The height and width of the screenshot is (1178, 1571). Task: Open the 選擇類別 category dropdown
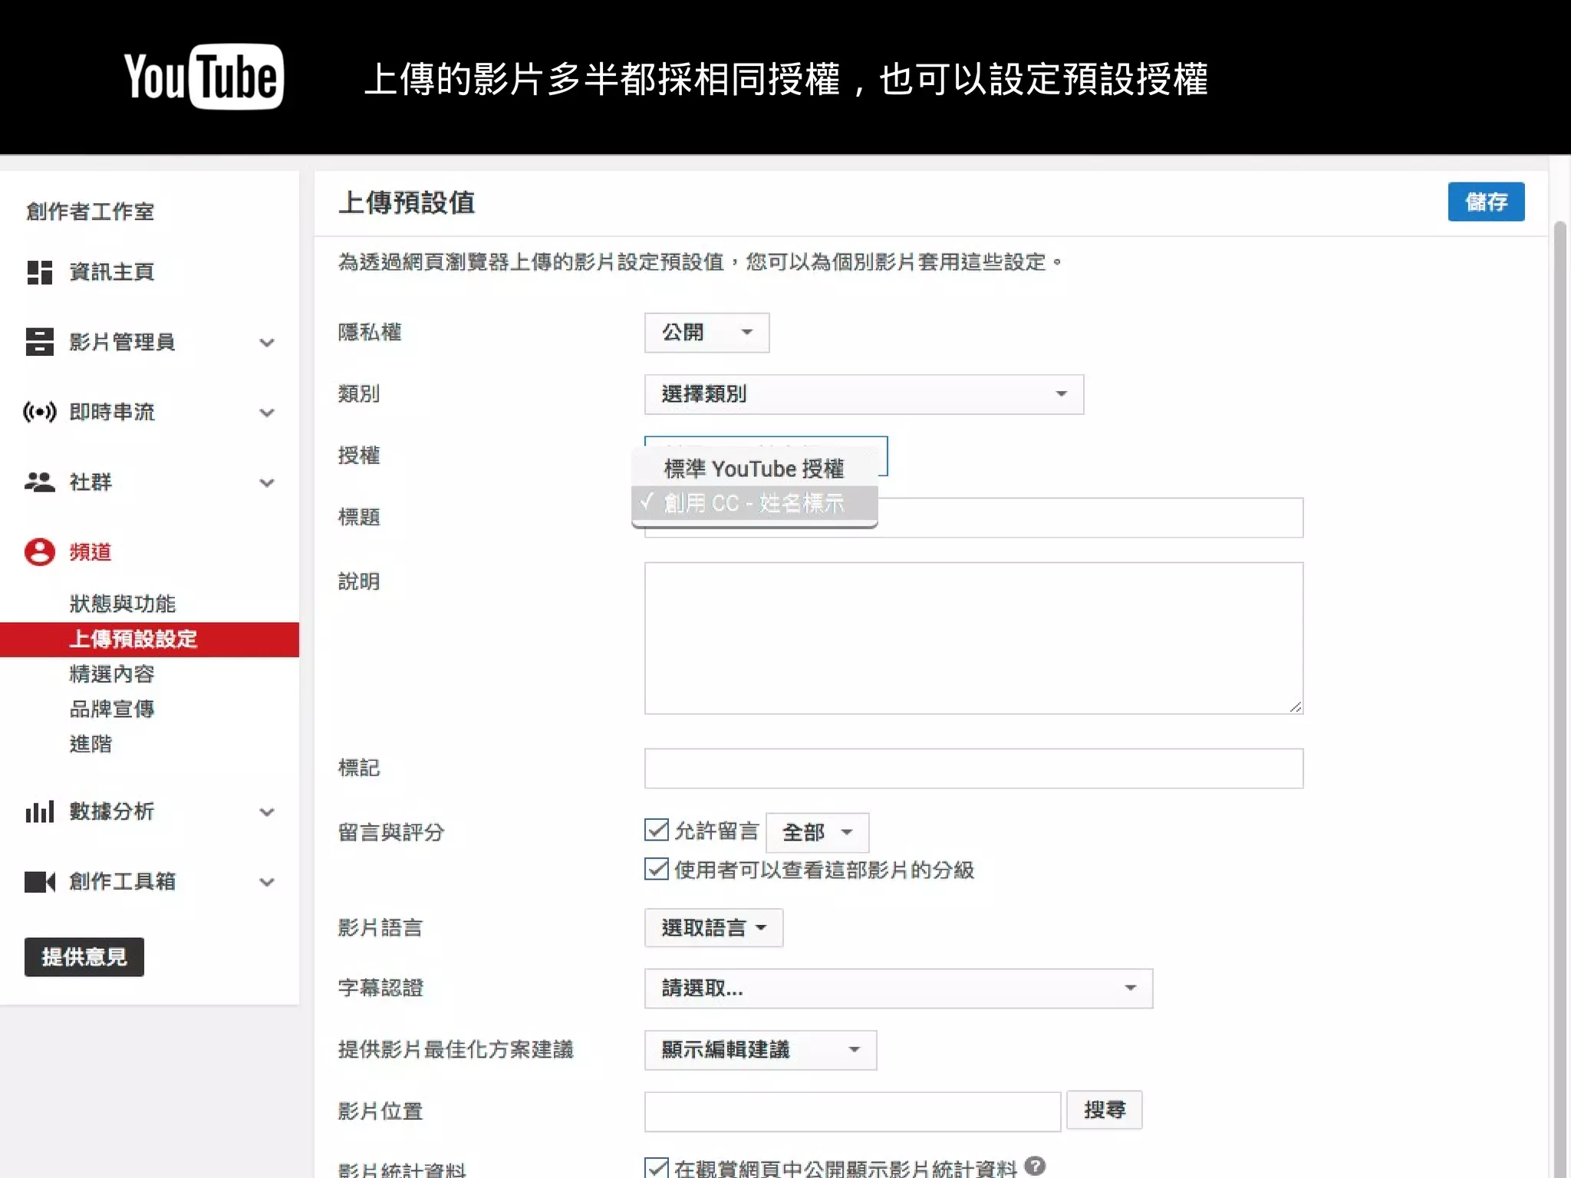[x=864, y=394]
